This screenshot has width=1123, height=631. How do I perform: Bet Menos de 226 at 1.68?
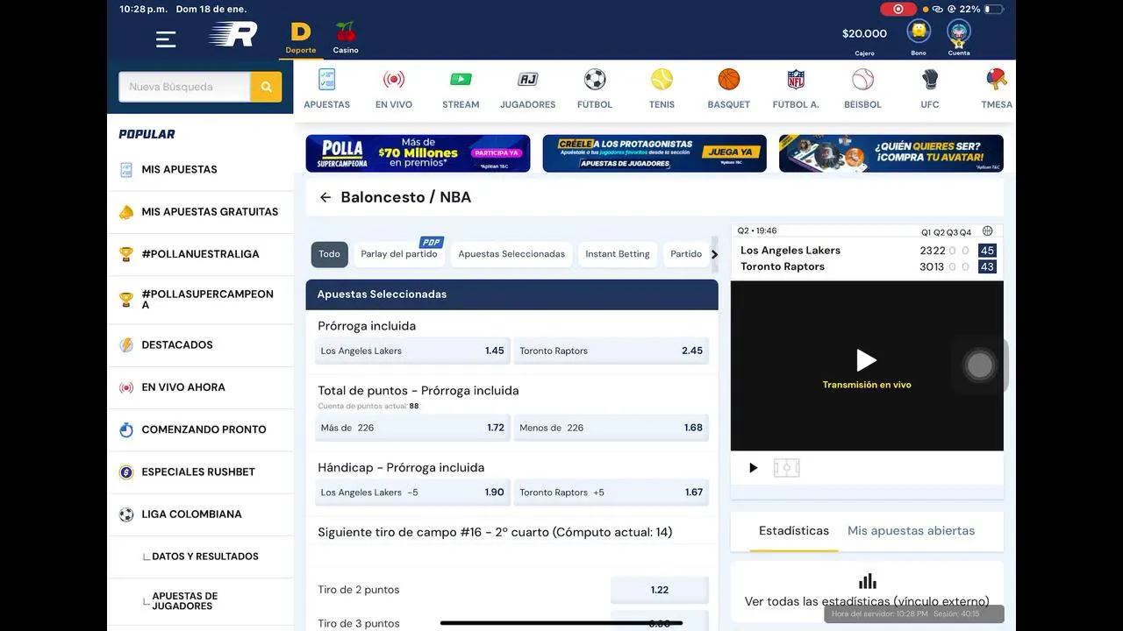612,428
